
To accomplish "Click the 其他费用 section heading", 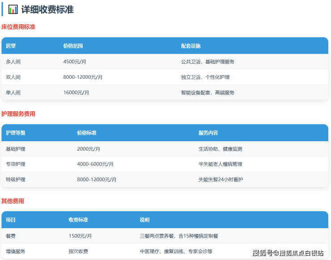I will click(13, 201).
